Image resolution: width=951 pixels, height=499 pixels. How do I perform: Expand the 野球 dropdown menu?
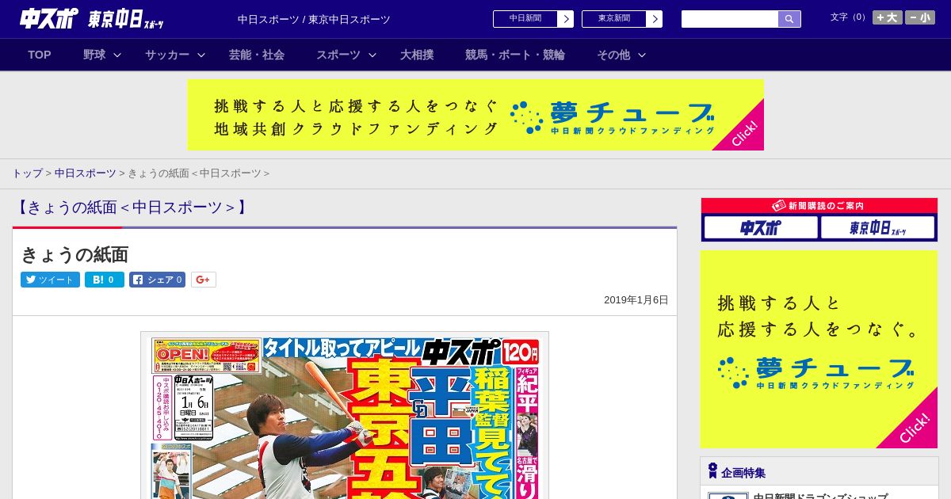pos(101,55)
